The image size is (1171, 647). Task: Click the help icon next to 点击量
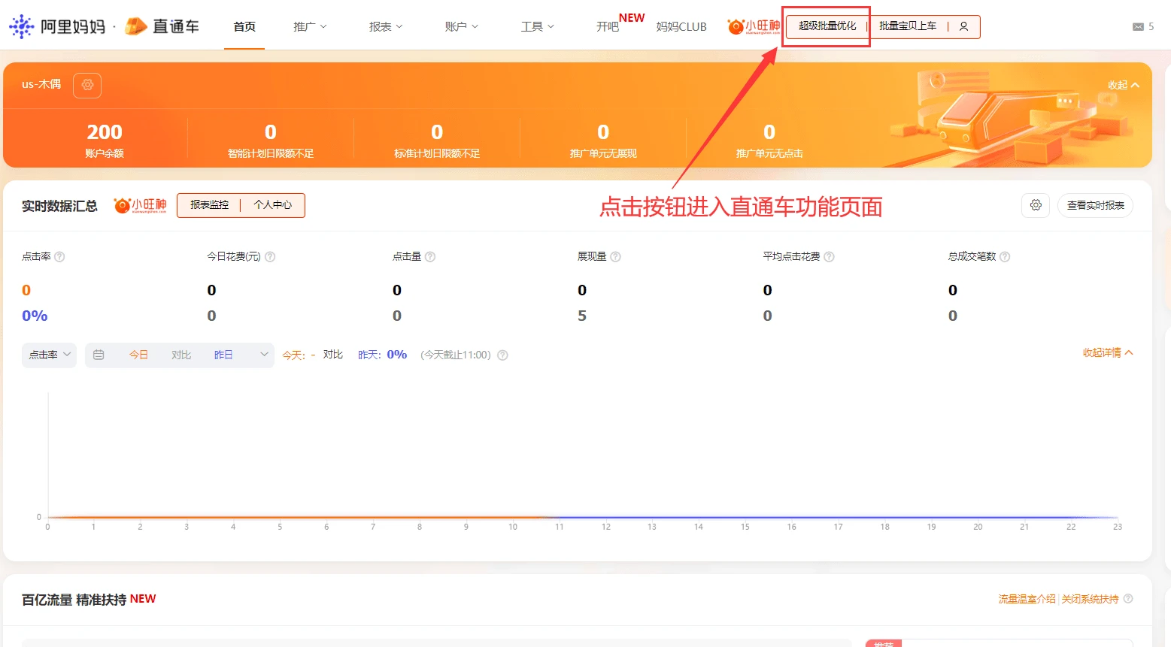tap(430, 257)
